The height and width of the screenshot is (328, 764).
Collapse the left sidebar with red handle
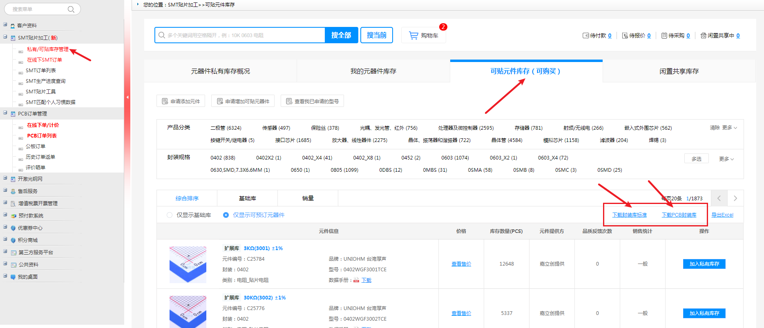click(x=127, y=97)
